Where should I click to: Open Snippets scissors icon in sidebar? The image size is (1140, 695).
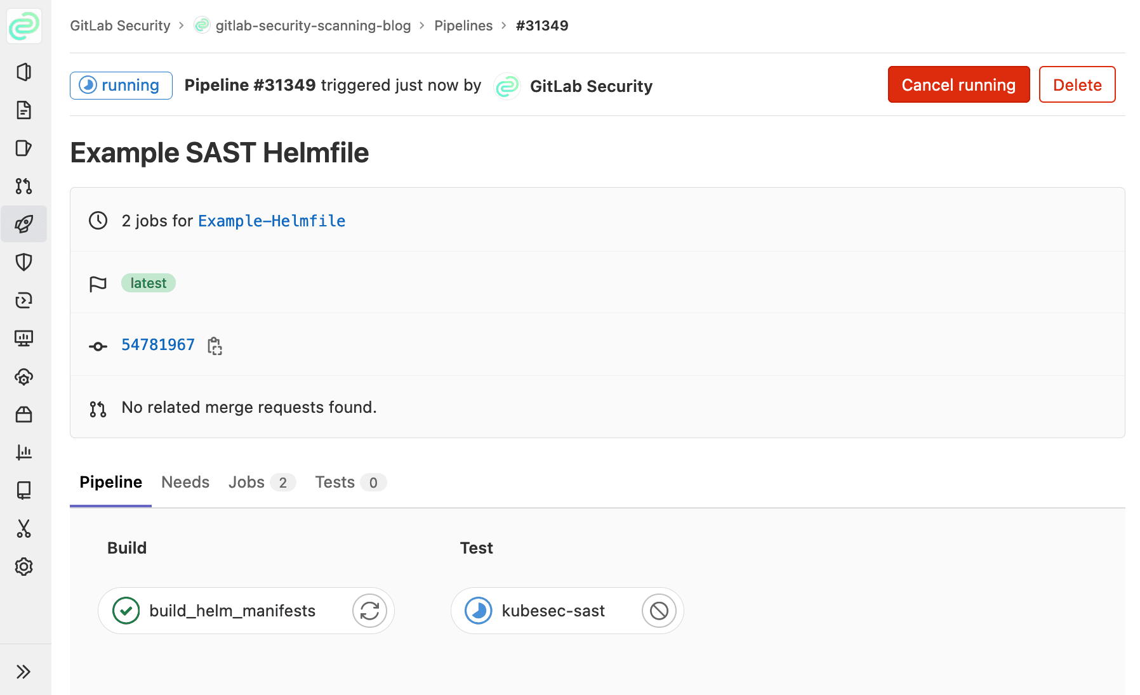(x=23, y=528)
